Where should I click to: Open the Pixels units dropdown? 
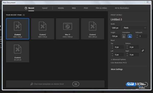(x=135, y=28)
